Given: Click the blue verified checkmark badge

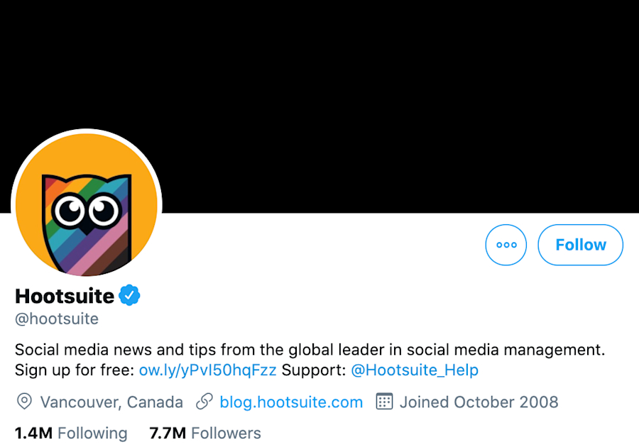Looking at the screenshot, I should click(129, 294).
